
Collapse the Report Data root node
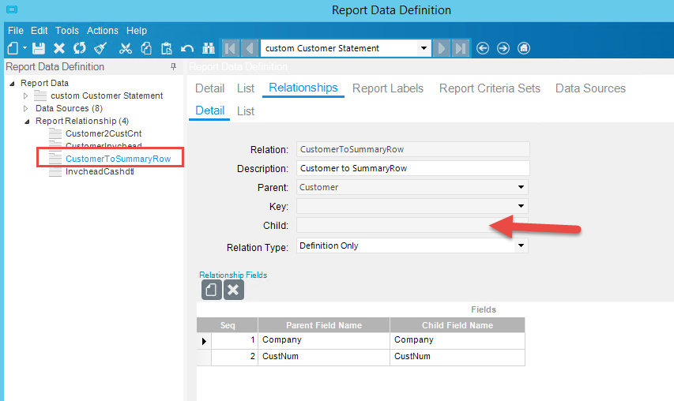click(12, 84)
